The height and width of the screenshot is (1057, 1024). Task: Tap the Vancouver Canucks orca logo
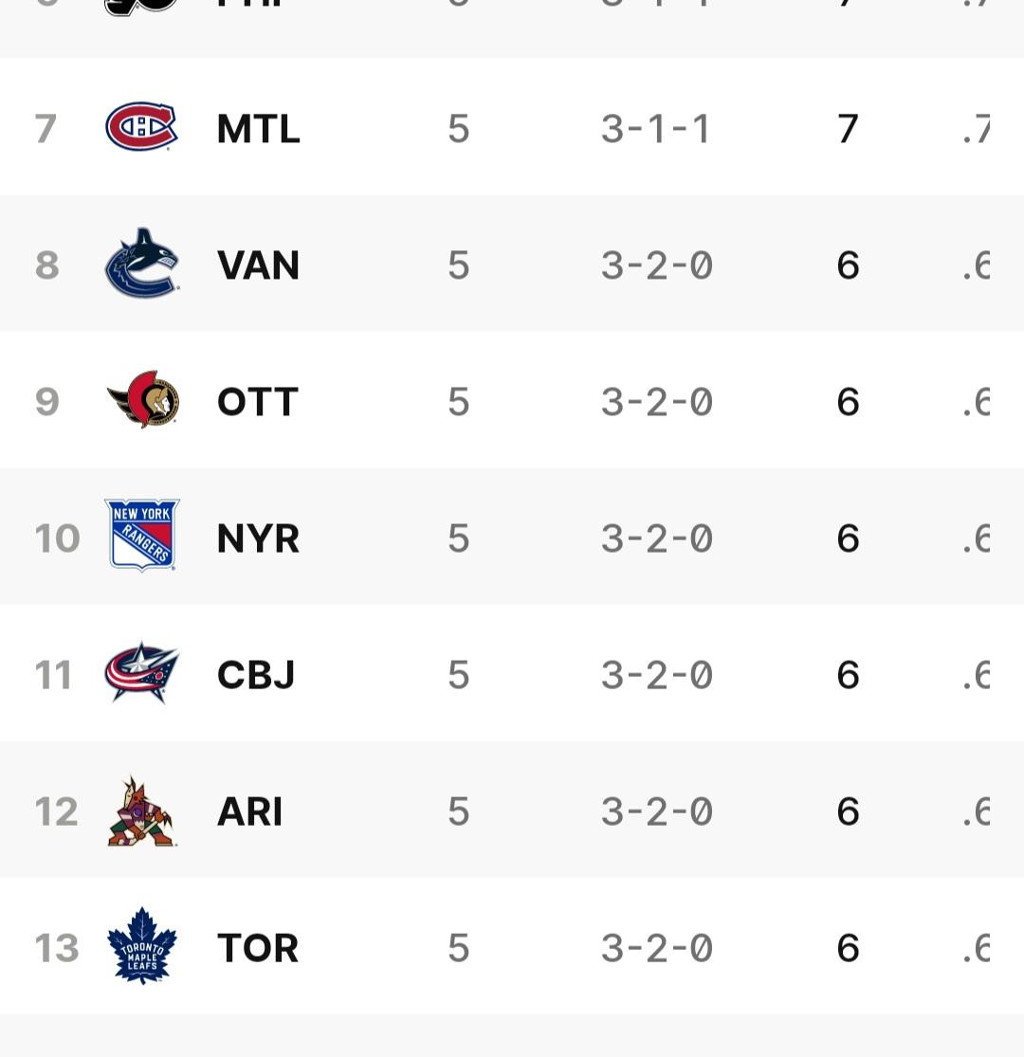pyautogui.click(x=141, y=264)
